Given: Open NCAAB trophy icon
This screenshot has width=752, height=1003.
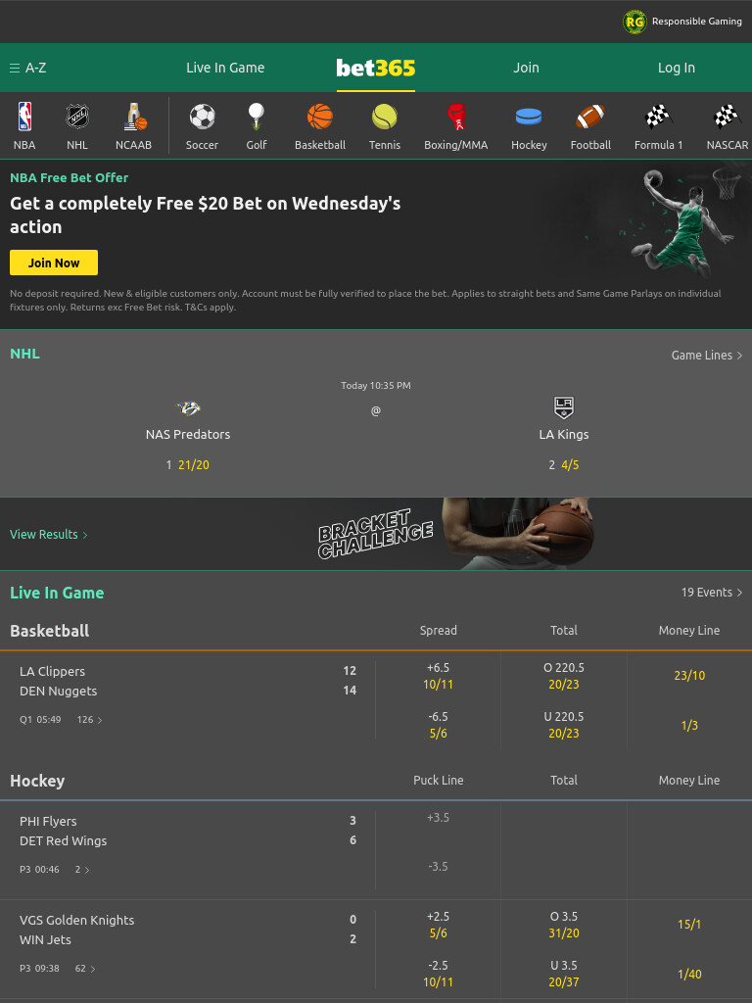Looking at the screenshot, I should [x=134, y=117].
